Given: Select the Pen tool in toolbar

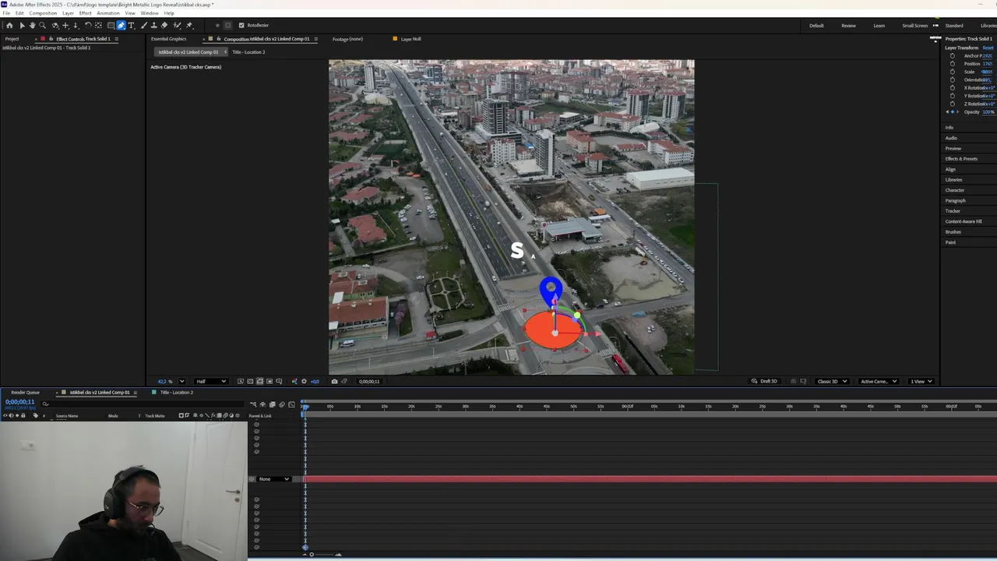Looking at the screenshot, I should pos(121,26).
